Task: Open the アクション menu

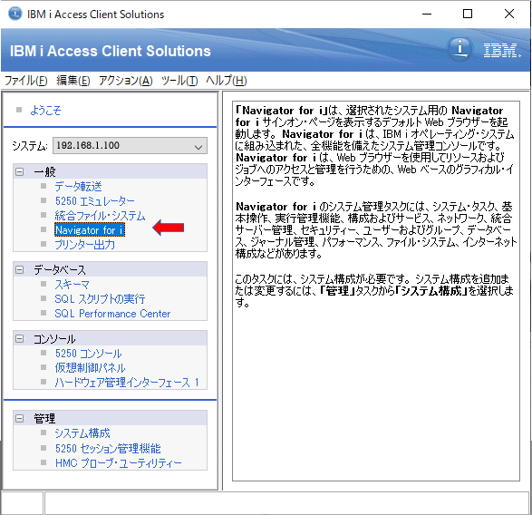Action: [126, 81]
